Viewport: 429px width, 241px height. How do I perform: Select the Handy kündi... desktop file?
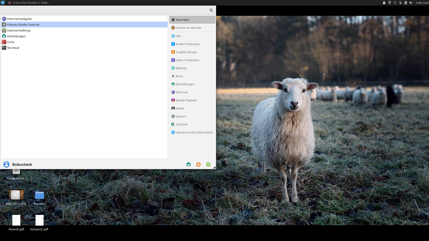pyautogui.click(x=16, y=174)
